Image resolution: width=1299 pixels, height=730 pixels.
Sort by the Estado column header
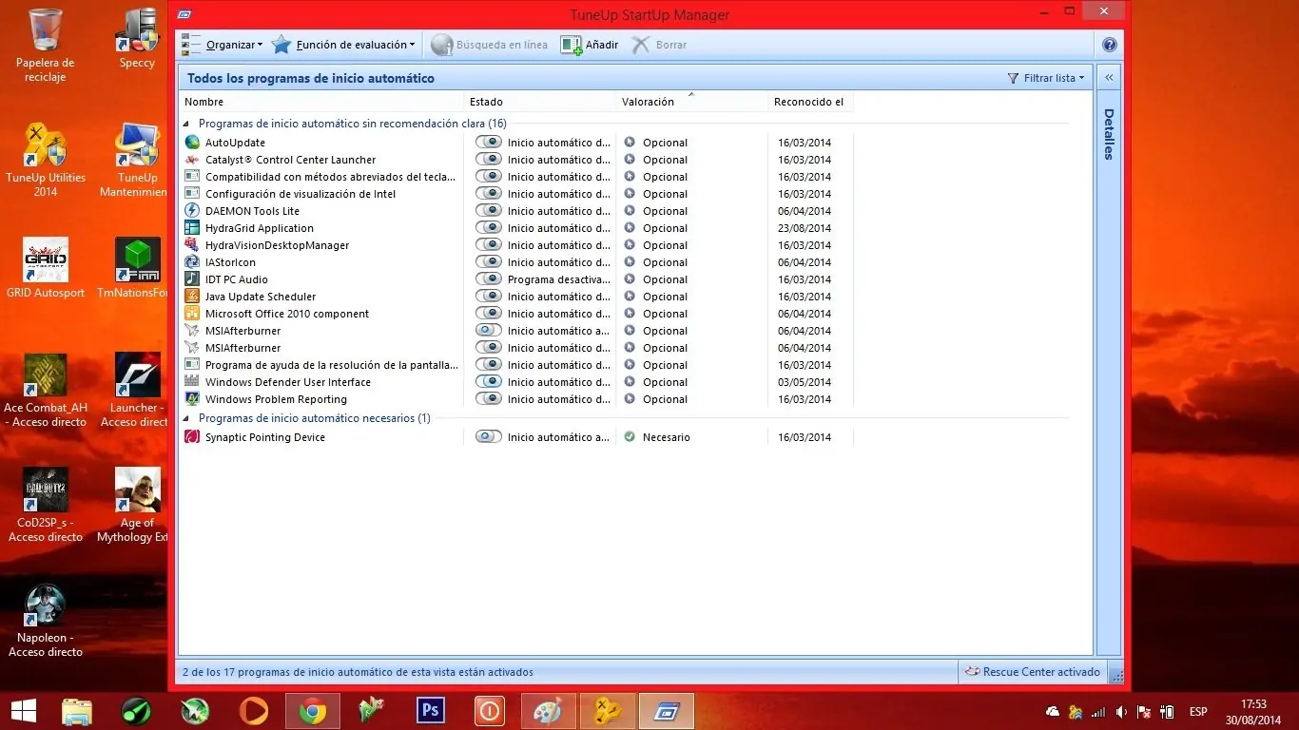pos(540,102)
